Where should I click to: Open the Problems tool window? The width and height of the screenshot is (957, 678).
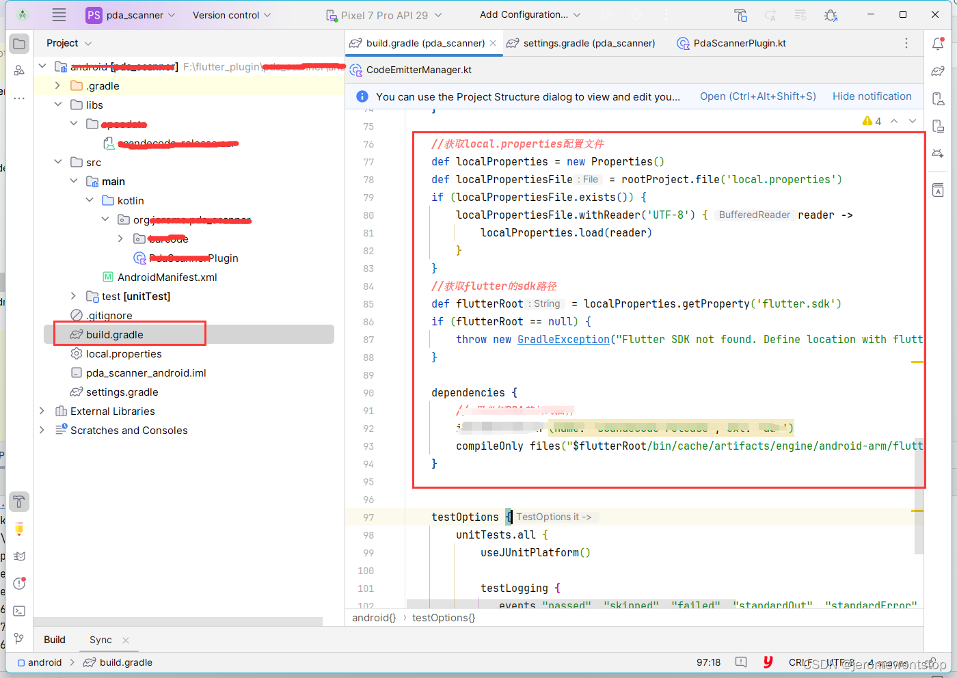click(x=19, y=583)
